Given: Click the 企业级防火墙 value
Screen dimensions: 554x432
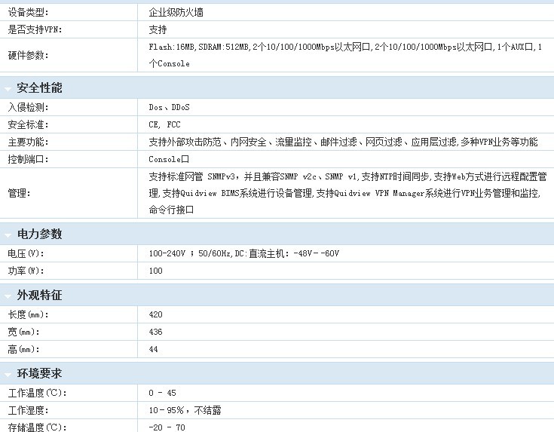Looking at the screenshot, I should pos(176,12).
